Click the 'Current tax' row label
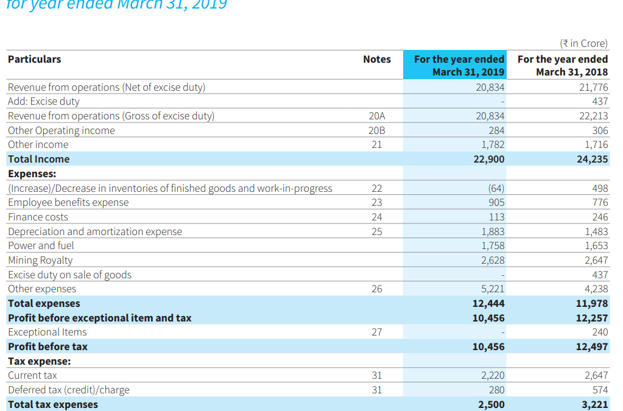The image size is (623, 411). pyautogui.click(x=32, y=375)
